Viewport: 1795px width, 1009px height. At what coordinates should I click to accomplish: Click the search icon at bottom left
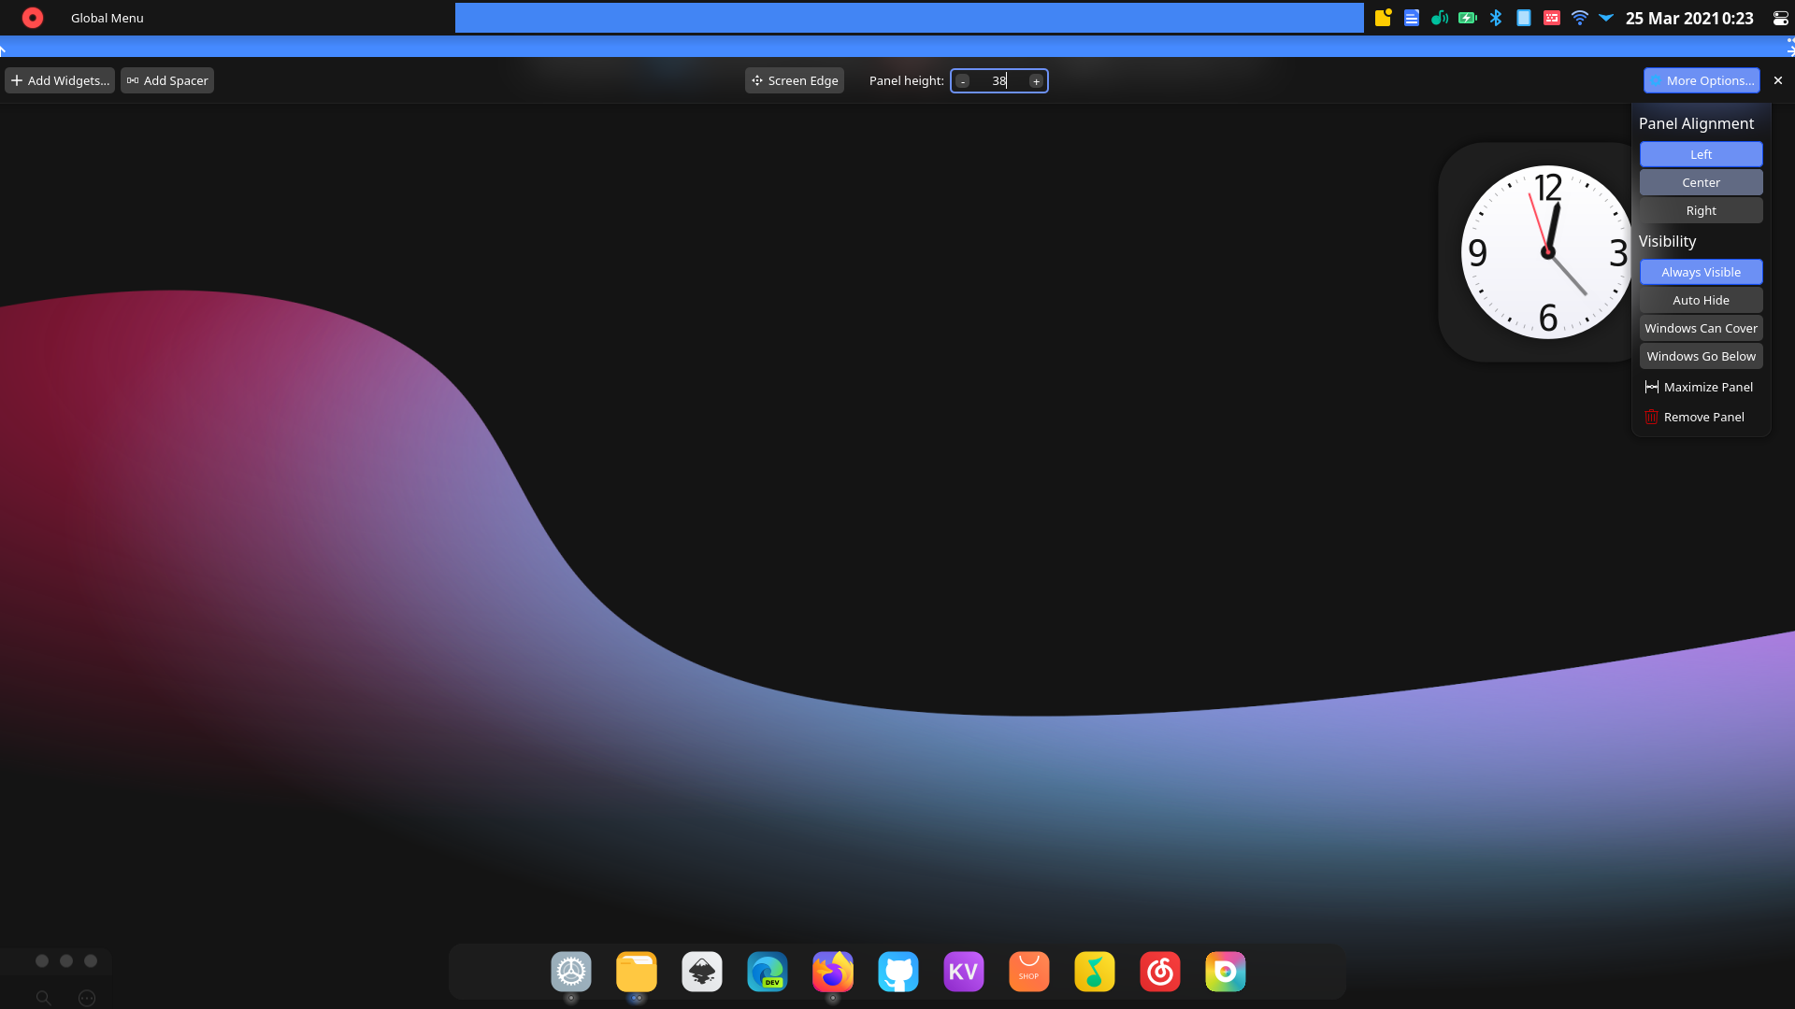click(x=43, y=998)
